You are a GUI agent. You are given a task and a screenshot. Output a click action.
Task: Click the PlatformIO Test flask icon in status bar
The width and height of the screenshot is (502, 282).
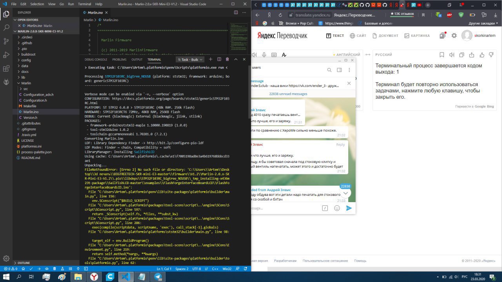pos(62,269)
